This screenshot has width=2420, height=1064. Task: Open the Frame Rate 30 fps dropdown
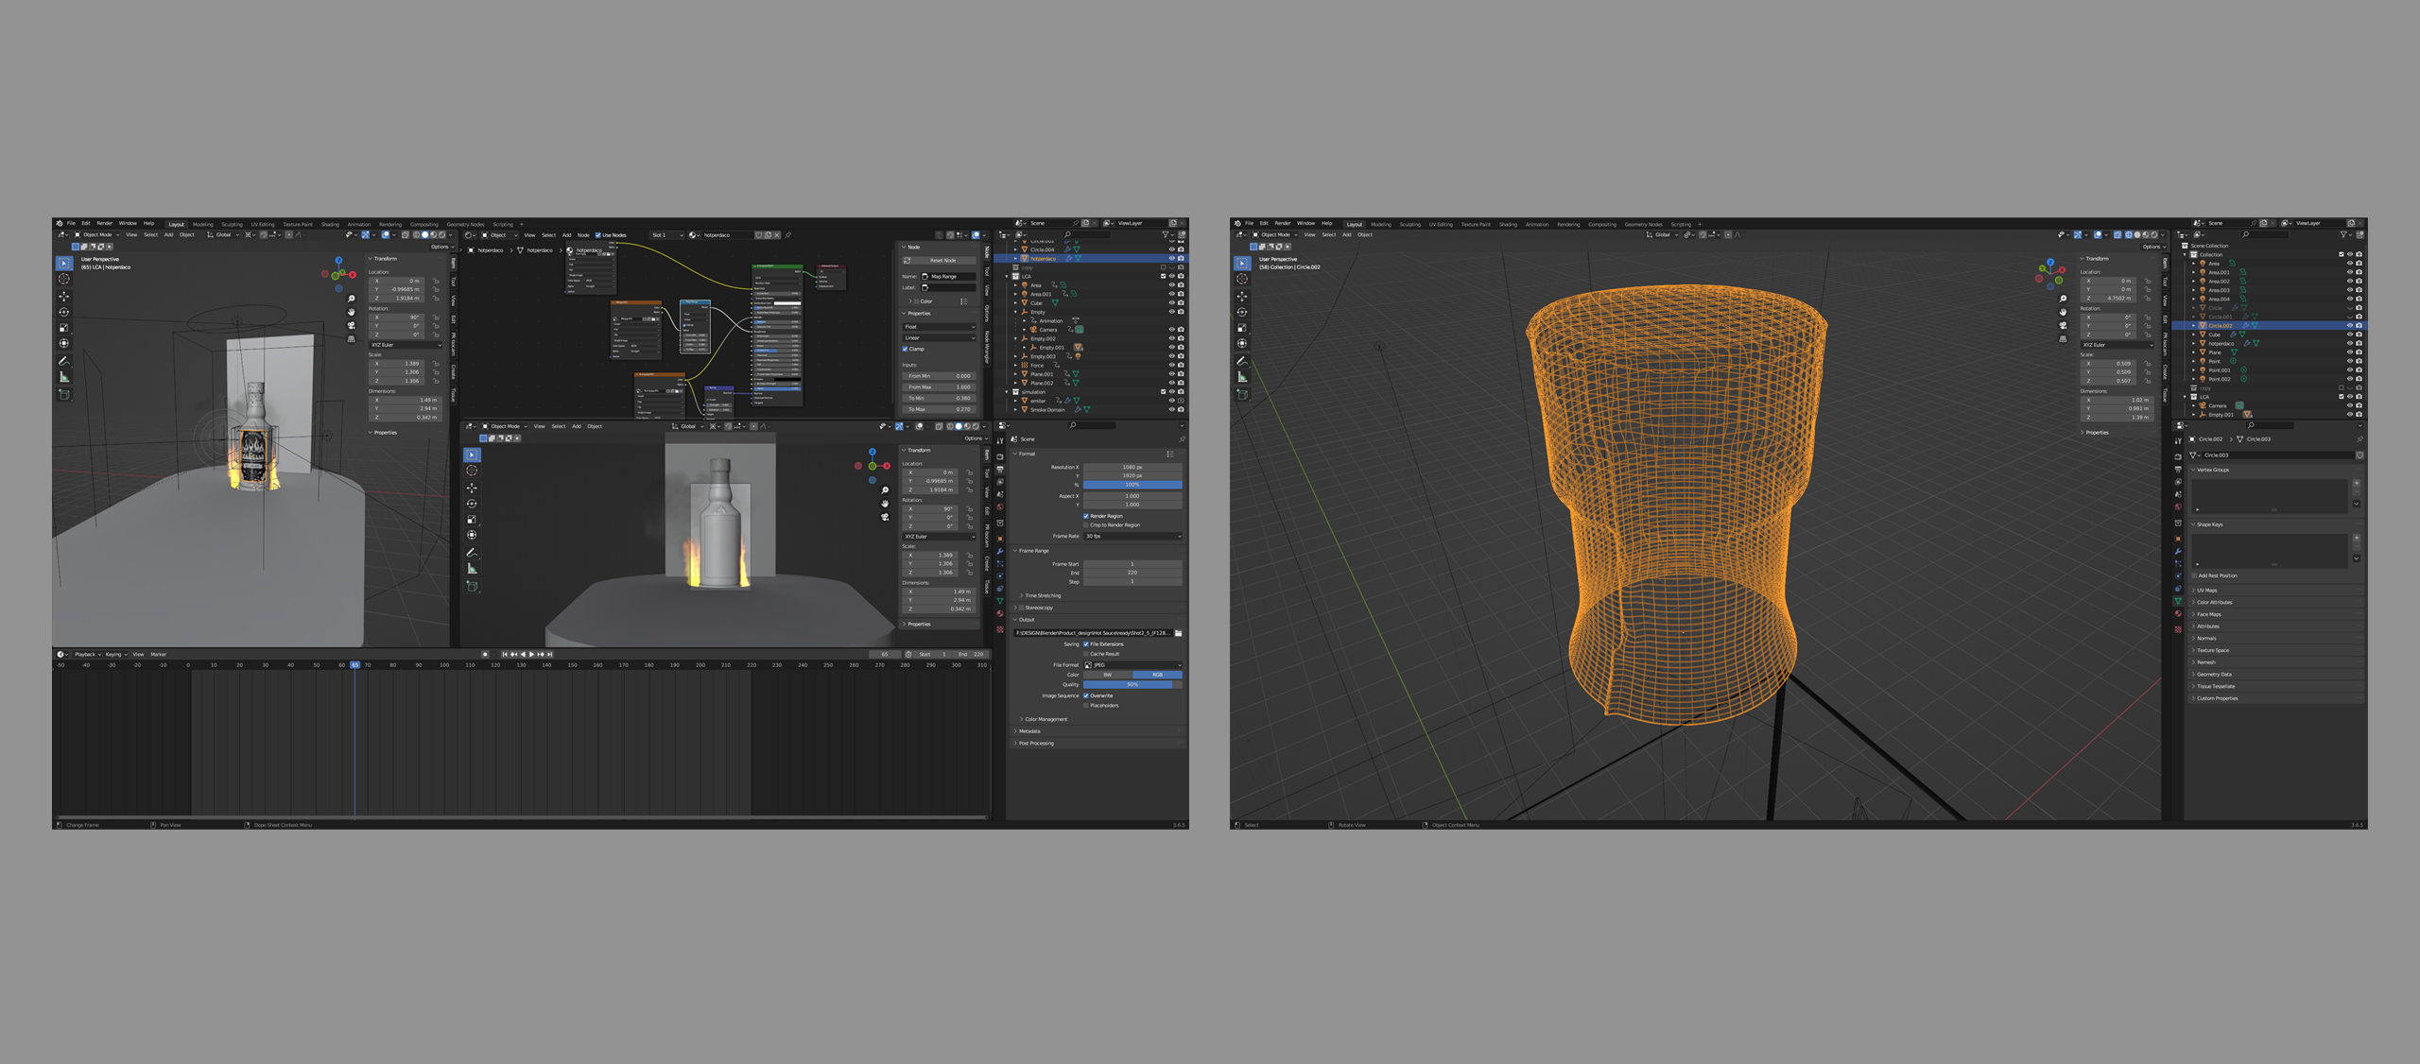click(1132, 536)
